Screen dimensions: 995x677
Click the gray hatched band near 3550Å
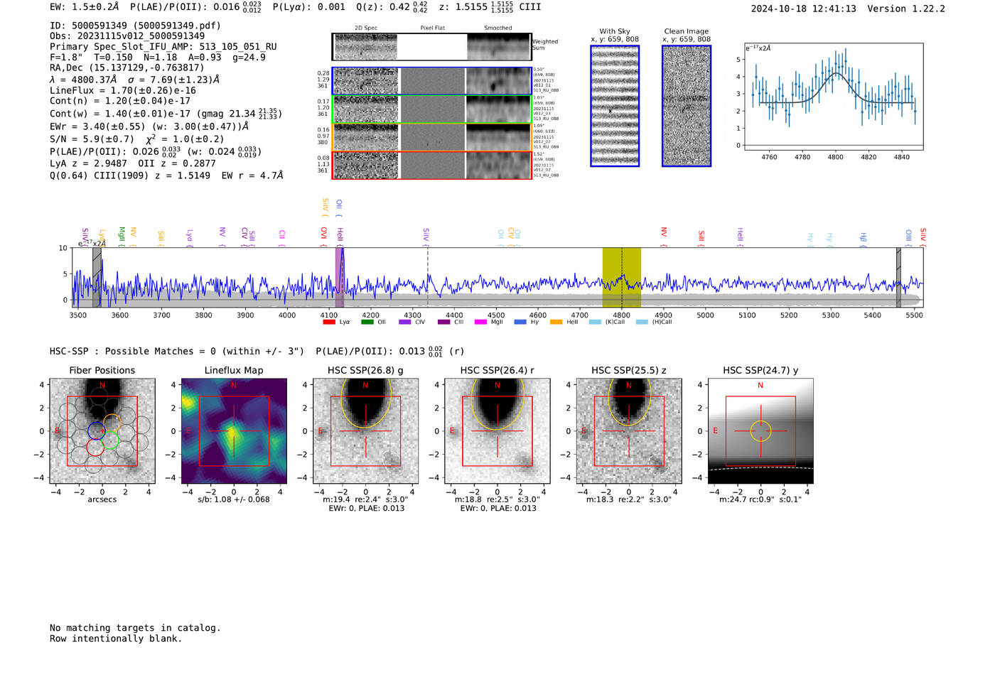click(97, 277)
